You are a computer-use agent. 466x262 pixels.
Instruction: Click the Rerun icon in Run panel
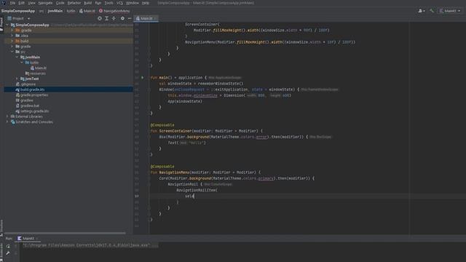click(x=8, y=246)
